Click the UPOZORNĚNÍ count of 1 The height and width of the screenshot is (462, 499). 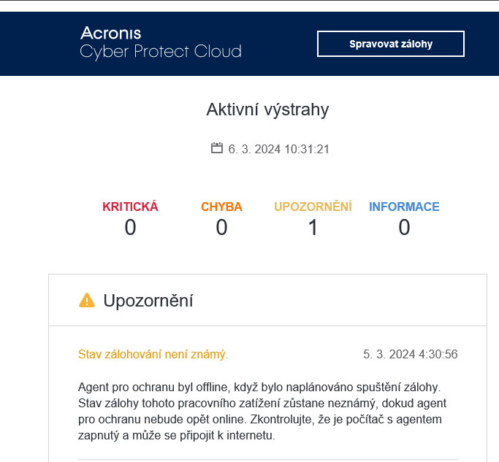click(313, 228)
